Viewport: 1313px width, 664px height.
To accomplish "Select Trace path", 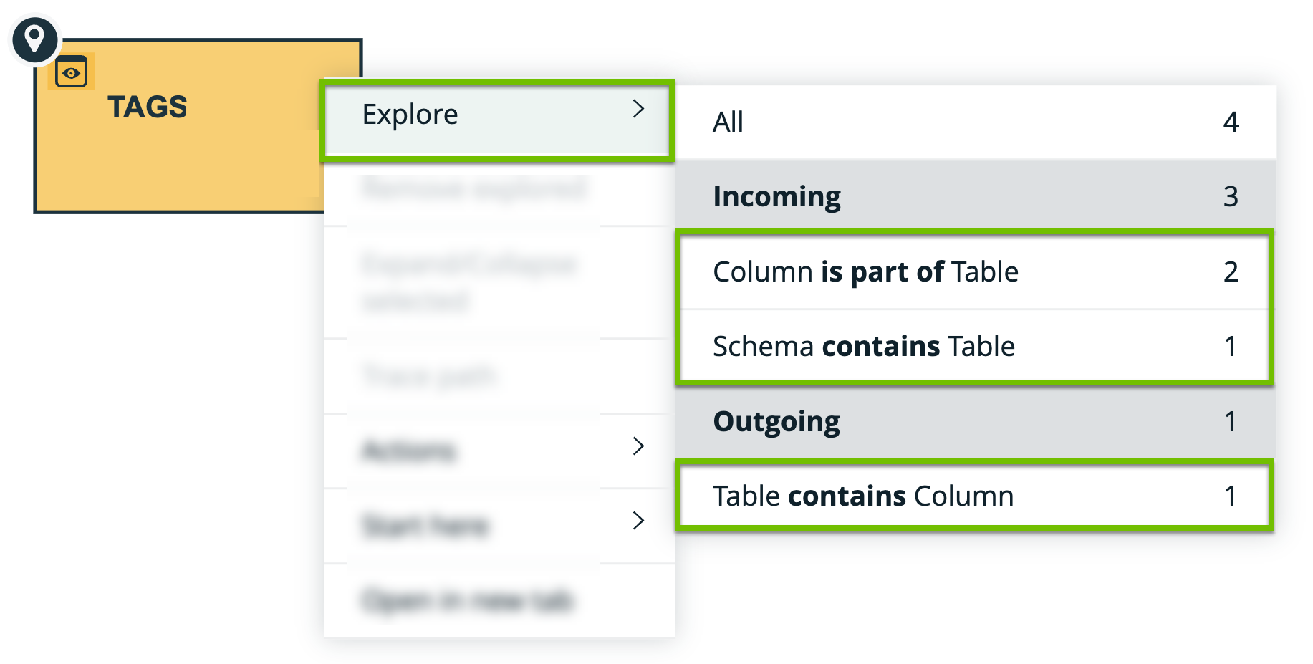I will (x=428, y=375).
